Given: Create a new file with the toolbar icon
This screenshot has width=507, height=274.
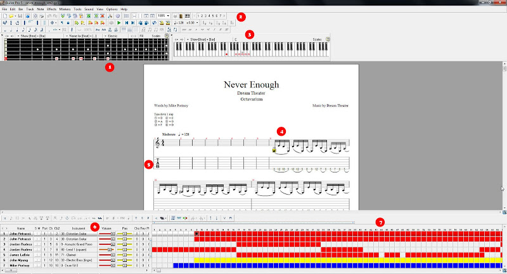Looking at the screenshot, I should pos(5,15).
